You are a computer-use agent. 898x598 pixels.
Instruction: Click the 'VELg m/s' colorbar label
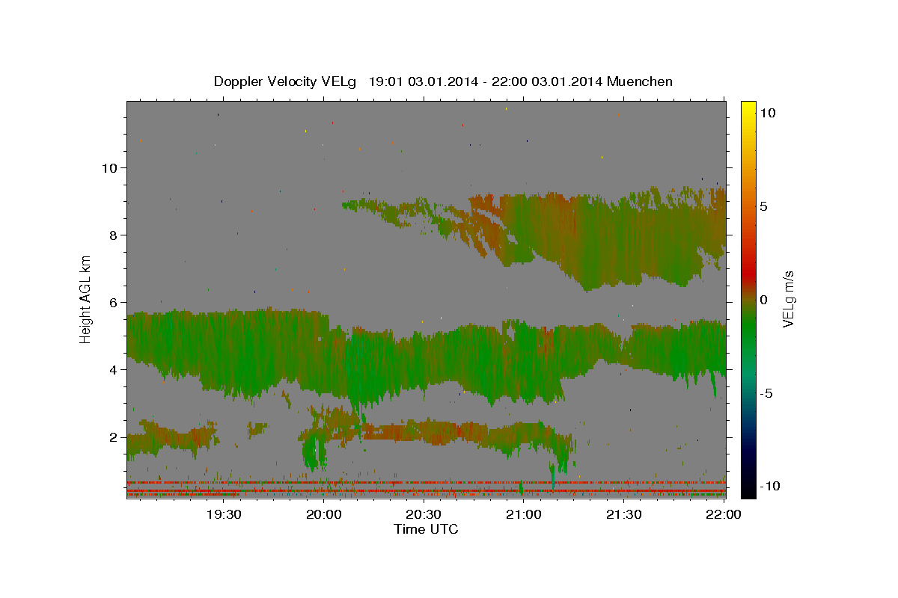(x=789, y=300)
